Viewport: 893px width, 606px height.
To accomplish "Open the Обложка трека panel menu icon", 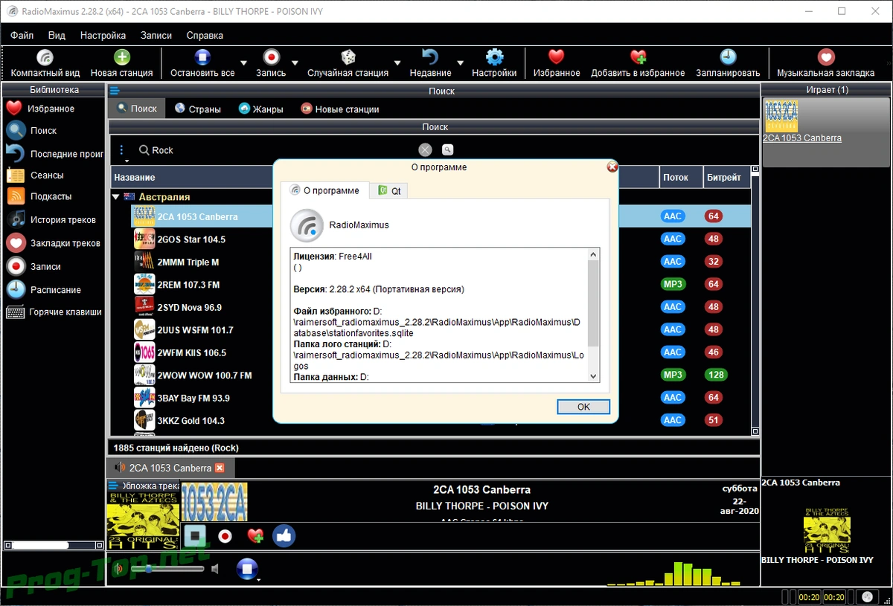I will (113, 486).
